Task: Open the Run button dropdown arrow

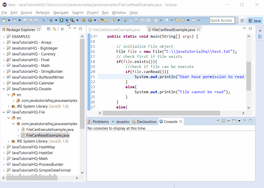Action: point(67,20)
